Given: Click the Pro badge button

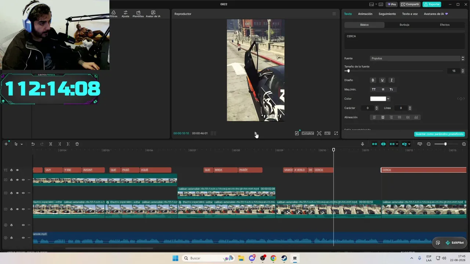Looking at the screenshot, I should coord(391,4).
